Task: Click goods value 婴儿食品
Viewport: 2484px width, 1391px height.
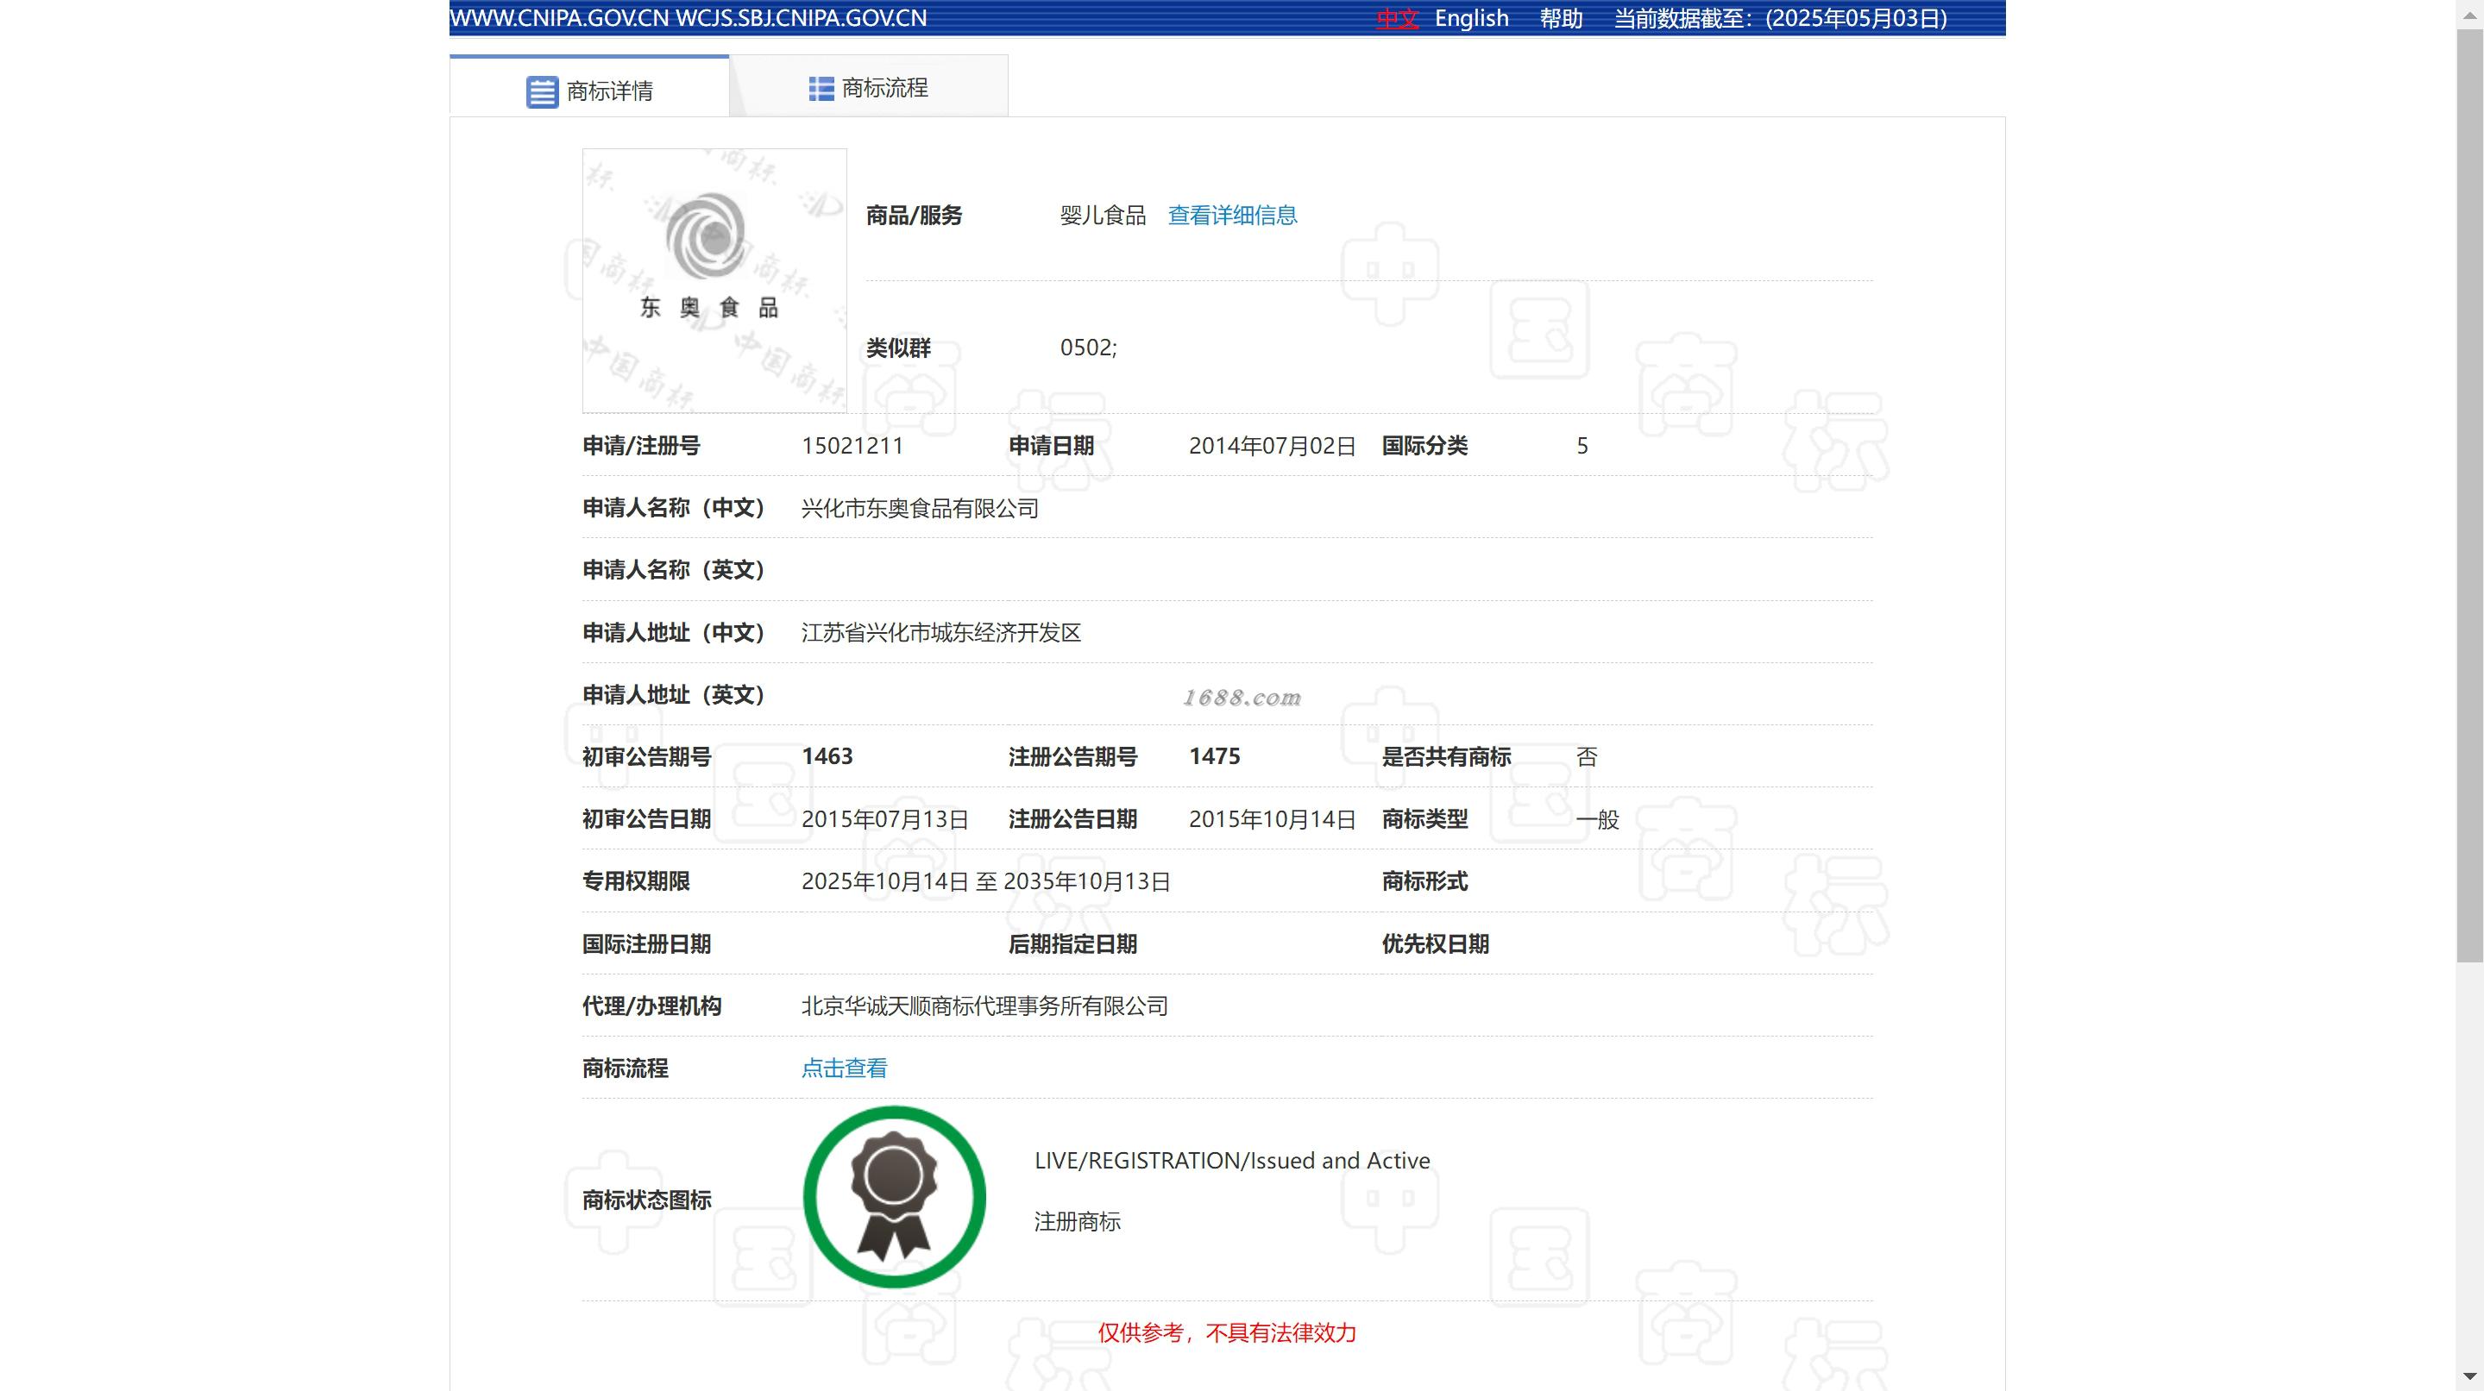Action: (x=1104, y=215)
